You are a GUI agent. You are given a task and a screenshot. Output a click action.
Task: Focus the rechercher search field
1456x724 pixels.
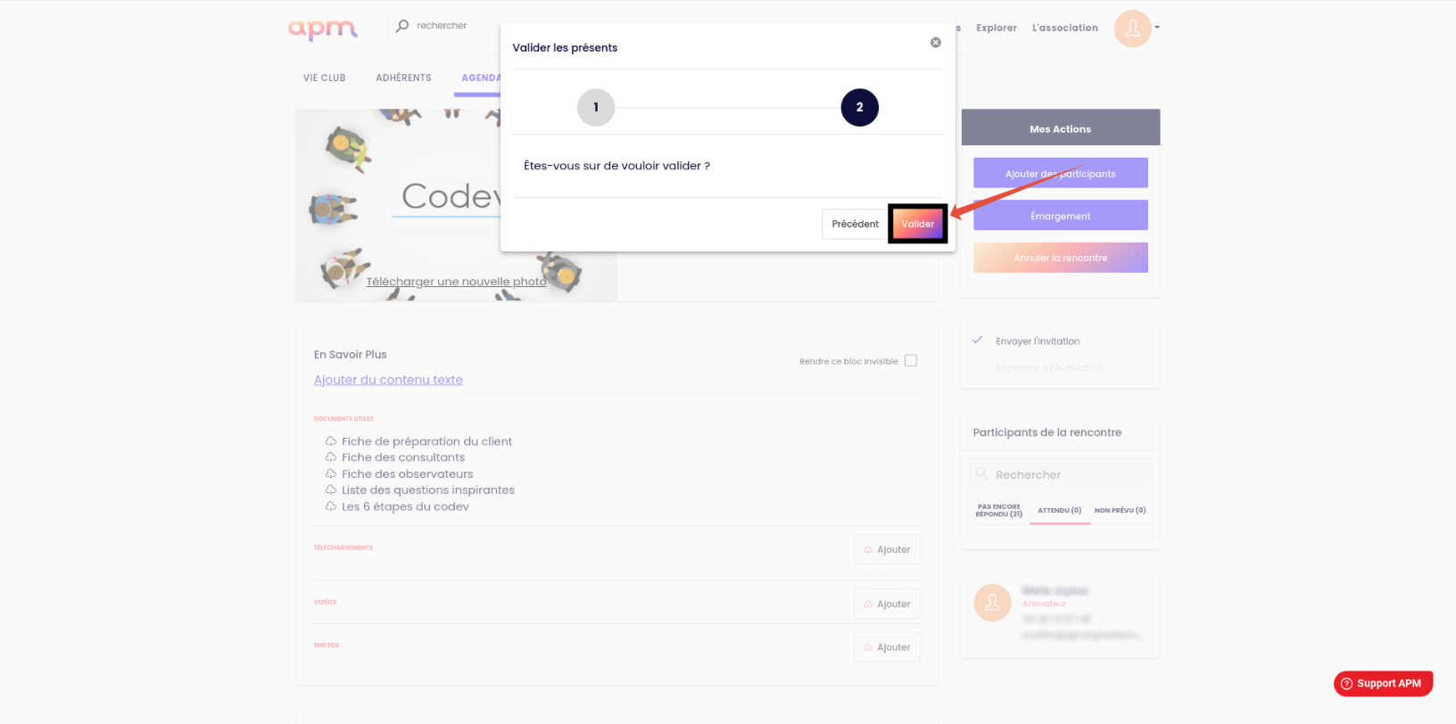pyautogui.click(x=442, y=26)
